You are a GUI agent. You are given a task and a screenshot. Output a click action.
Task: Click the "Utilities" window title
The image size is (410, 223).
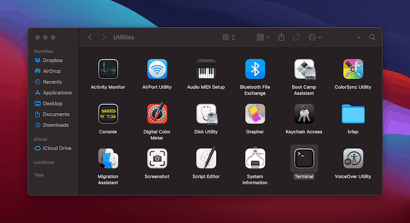click(x=124, y=37)
